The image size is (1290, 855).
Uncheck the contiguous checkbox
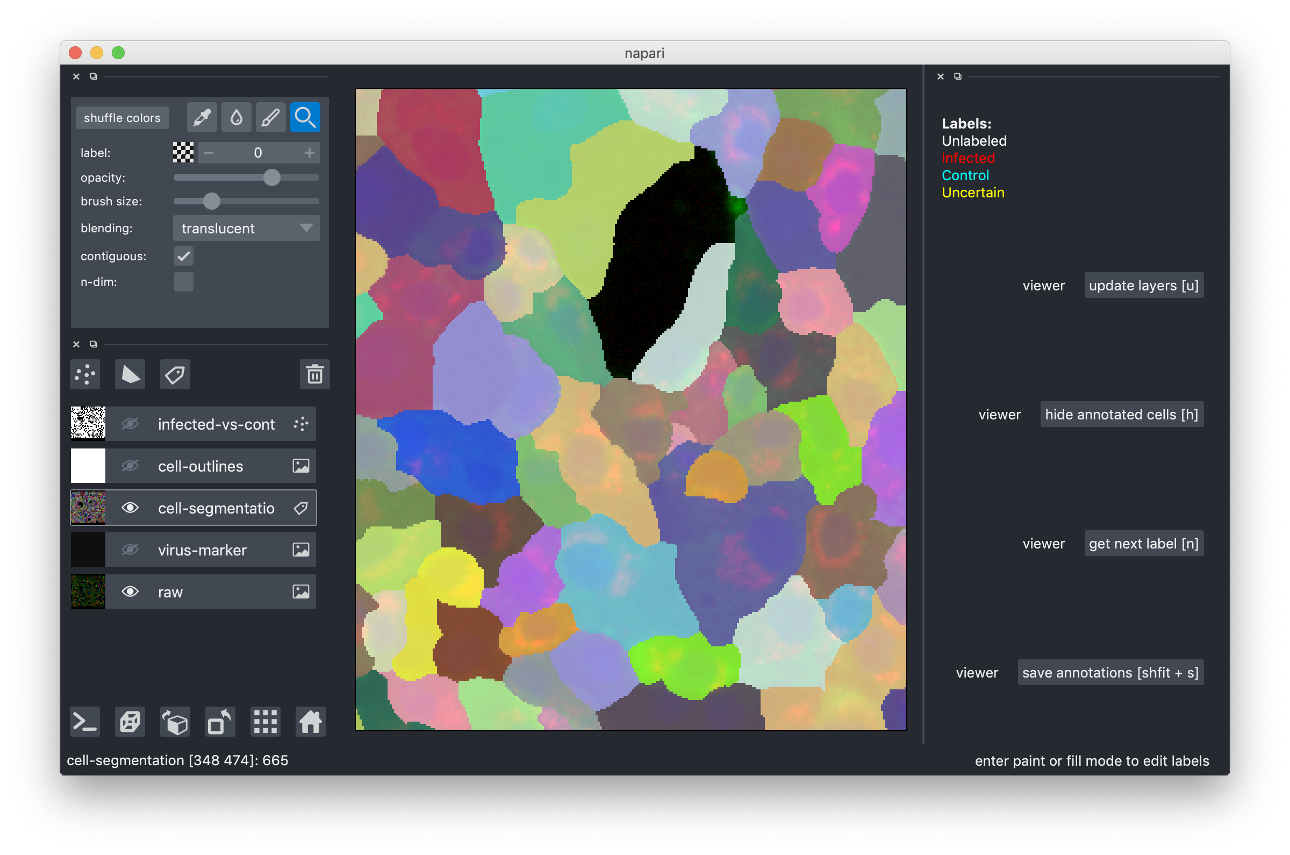184,256
